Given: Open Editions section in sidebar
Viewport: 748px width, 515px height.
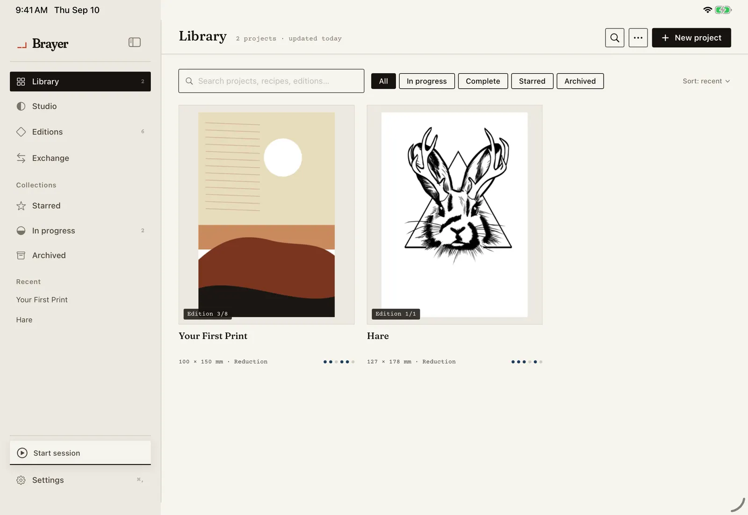Looking at the screenshot, I should (80, 132).
